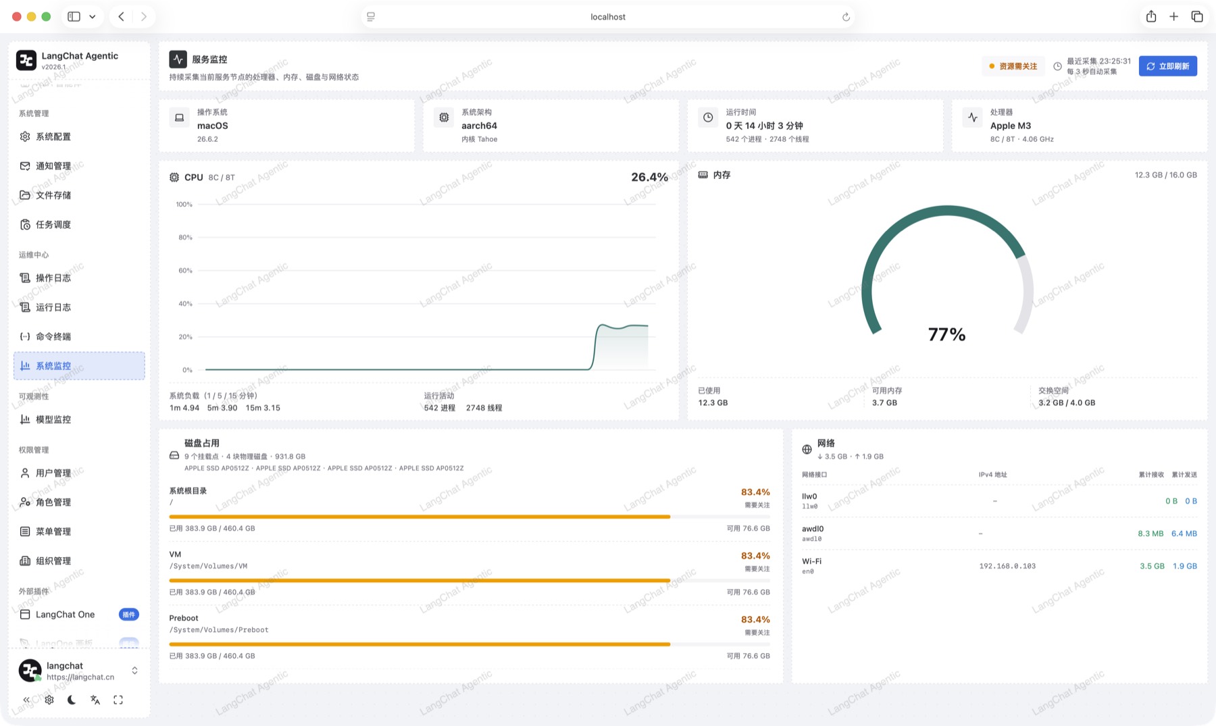This screenshot has height=726, width=1216.
Task: Click the 命令终端 brackets icon
Action: point(25,336)
